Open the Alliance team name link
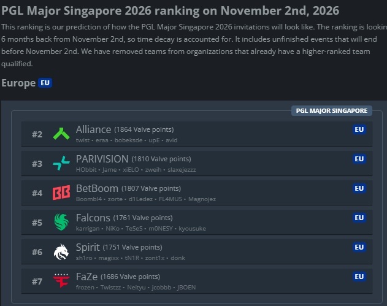This screenshot has width=387, height=306. (x=93, y=129)
